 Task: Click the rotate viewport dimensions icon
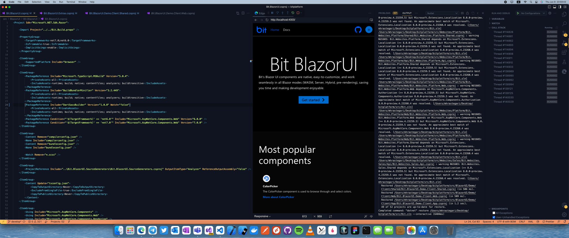(330, 216)
